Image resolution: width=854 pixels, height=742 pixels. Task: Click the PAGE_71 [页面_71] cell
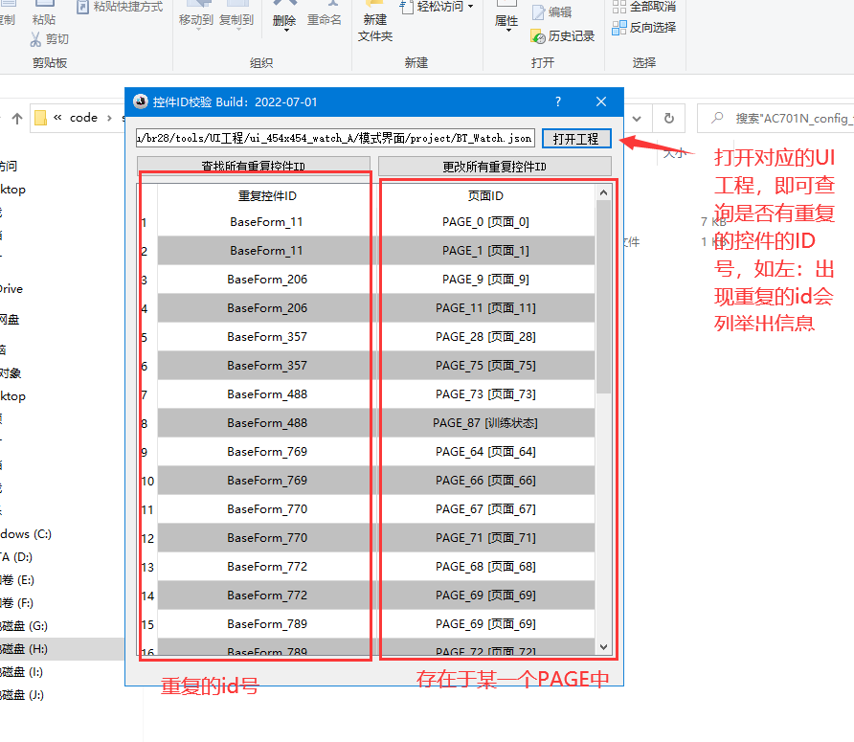[x=485, y=538]
